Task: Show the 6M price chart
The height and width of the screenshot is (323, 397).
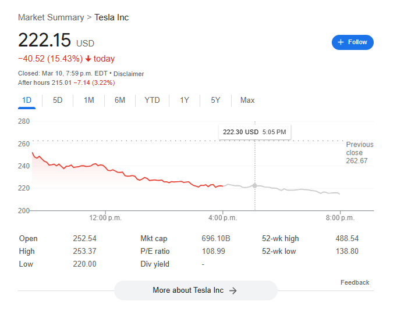Action: (x=120, y=101)
